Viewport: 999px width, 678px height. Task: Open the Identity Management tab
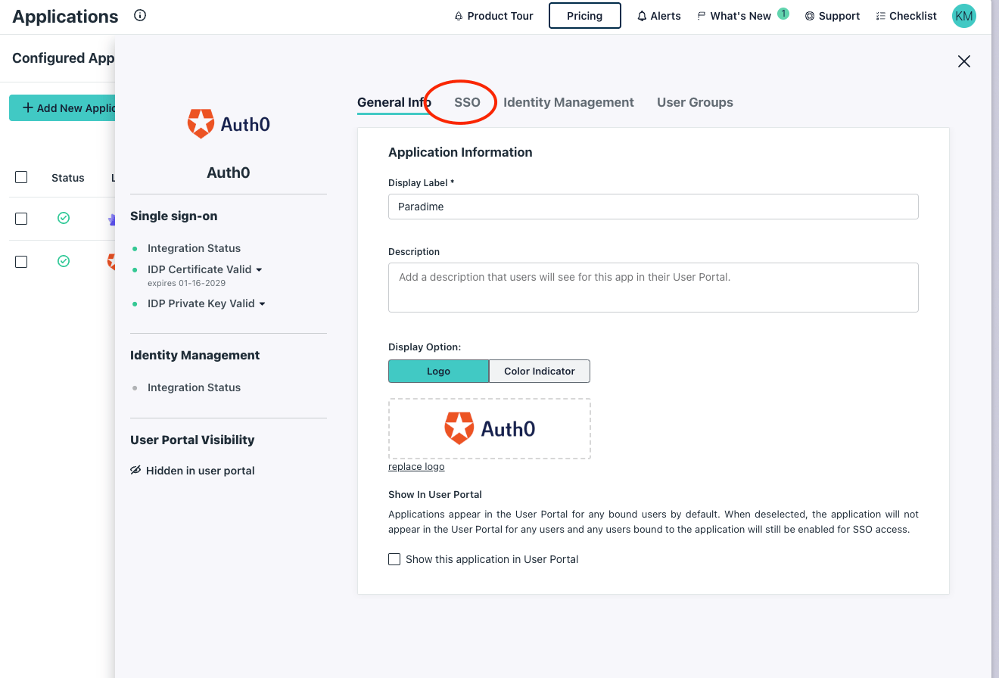pos(568,102)
